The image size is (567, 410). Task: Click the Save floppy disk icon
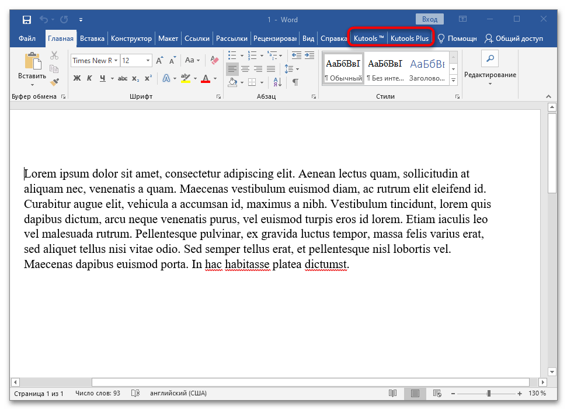tap(27, 20)
